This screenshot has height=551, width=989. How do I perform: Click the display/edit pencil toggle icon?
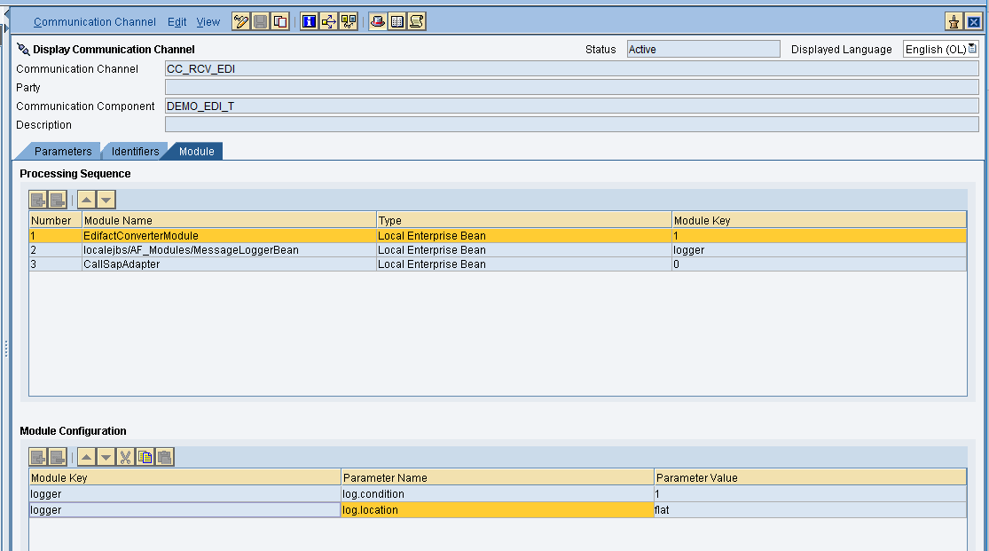tap(240, 22)
